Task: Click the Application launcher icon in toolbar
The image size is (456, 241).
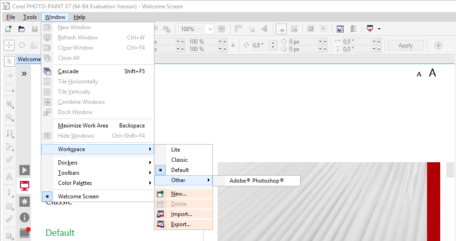Action: coord(370,29)
